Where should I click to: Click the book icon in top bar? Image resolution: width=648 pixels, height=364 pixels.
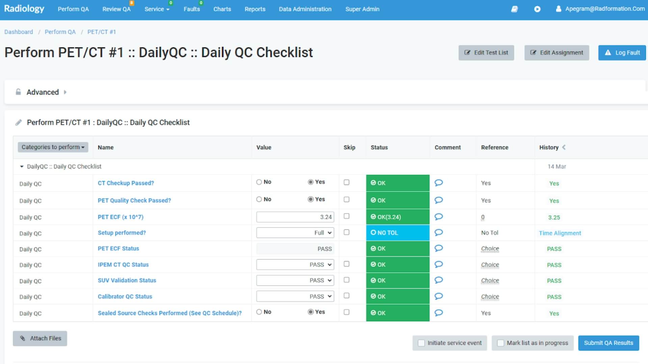point(514,9)
